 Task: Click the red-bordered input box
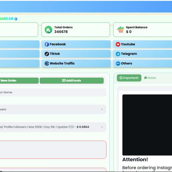coord(53,150)
